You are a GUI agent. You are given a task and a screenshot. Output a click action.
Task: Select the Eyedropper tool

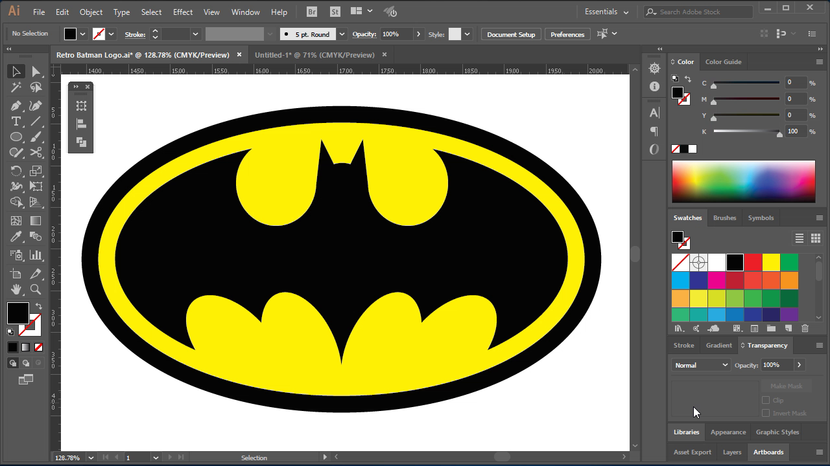(x=16, y=237)
